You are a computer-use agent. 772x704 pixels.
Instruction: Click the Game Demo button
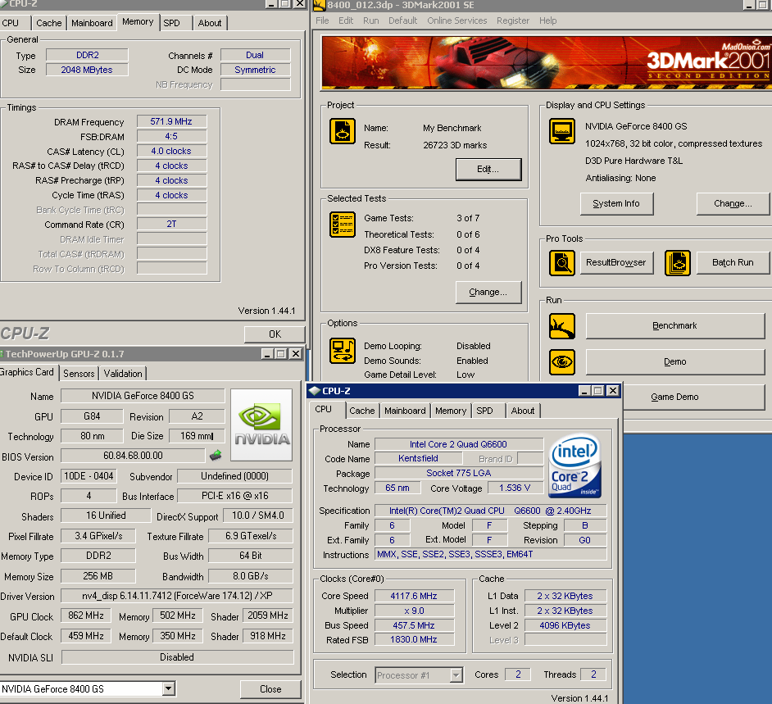[693, 397]
